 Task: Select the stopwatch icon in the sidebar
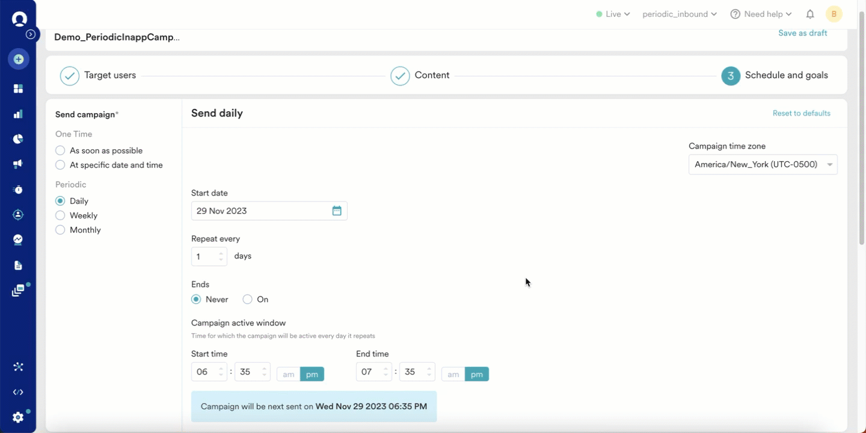(x=18, y=189)
